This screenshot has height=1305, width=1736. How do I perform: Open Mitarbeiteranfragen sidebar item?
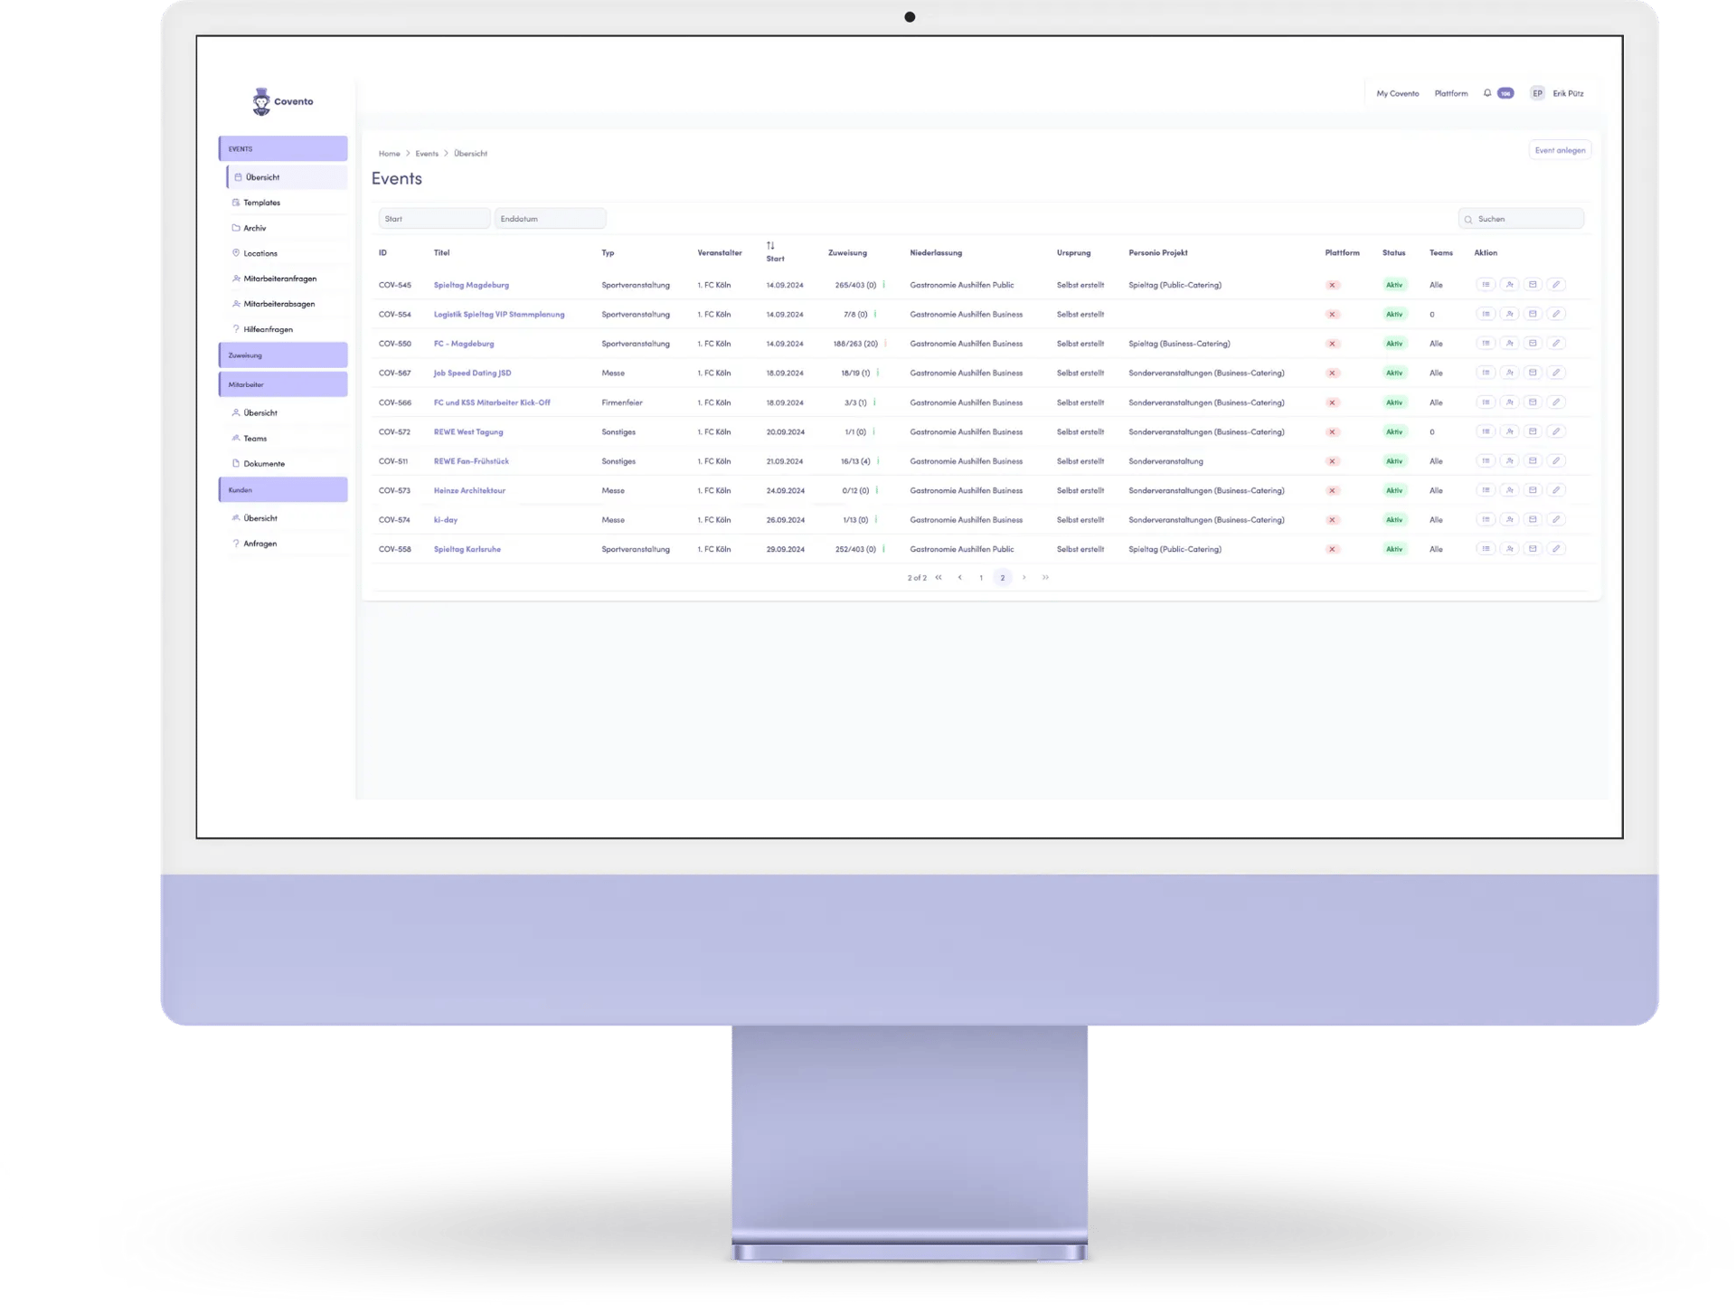pos(279,279)
